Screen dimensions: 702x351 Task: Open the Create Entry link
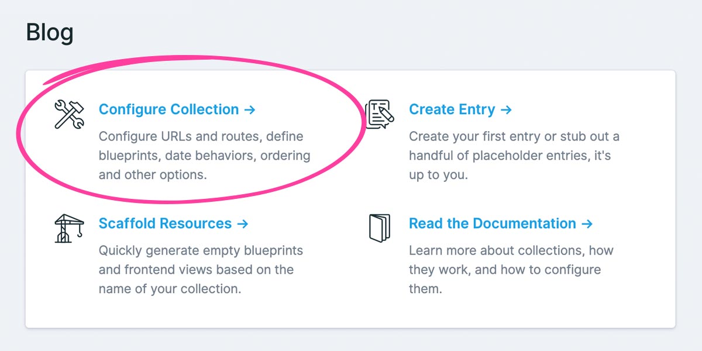[452, 109]
